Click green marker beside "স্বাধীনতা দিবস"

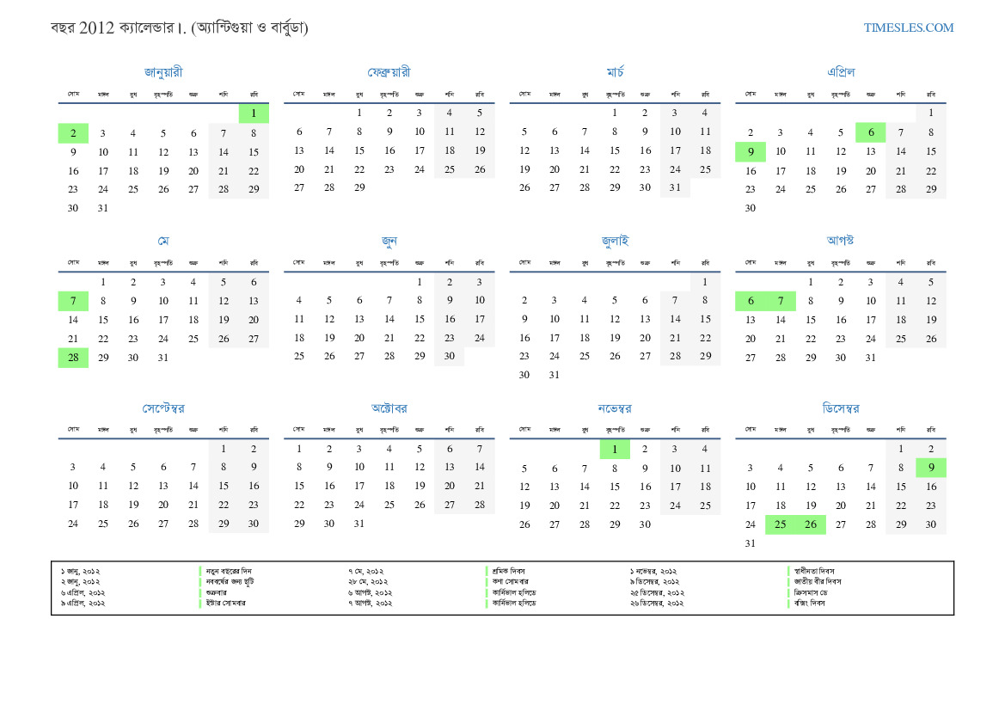coord(789,571)
